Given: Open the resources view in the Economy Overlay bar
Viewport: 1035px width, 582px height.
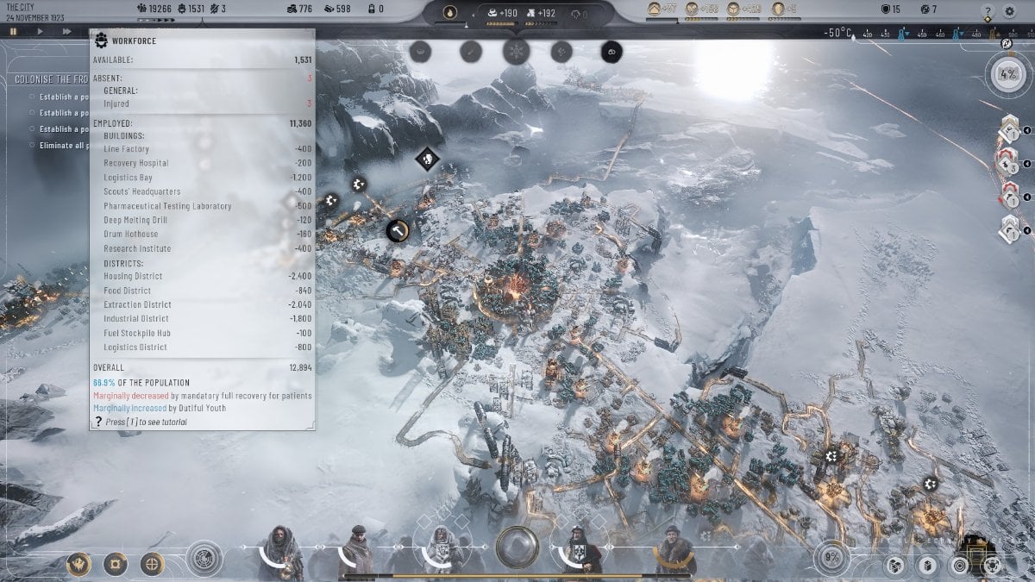Looking at the screenshot, I should (x=894, y=566).
